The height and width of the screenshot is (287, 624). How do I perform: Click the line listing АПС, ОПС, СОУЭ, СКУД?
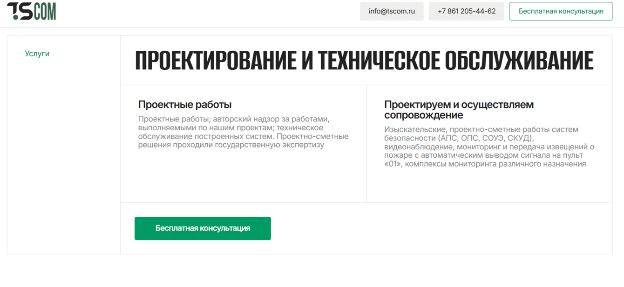(x=459, y=138)
